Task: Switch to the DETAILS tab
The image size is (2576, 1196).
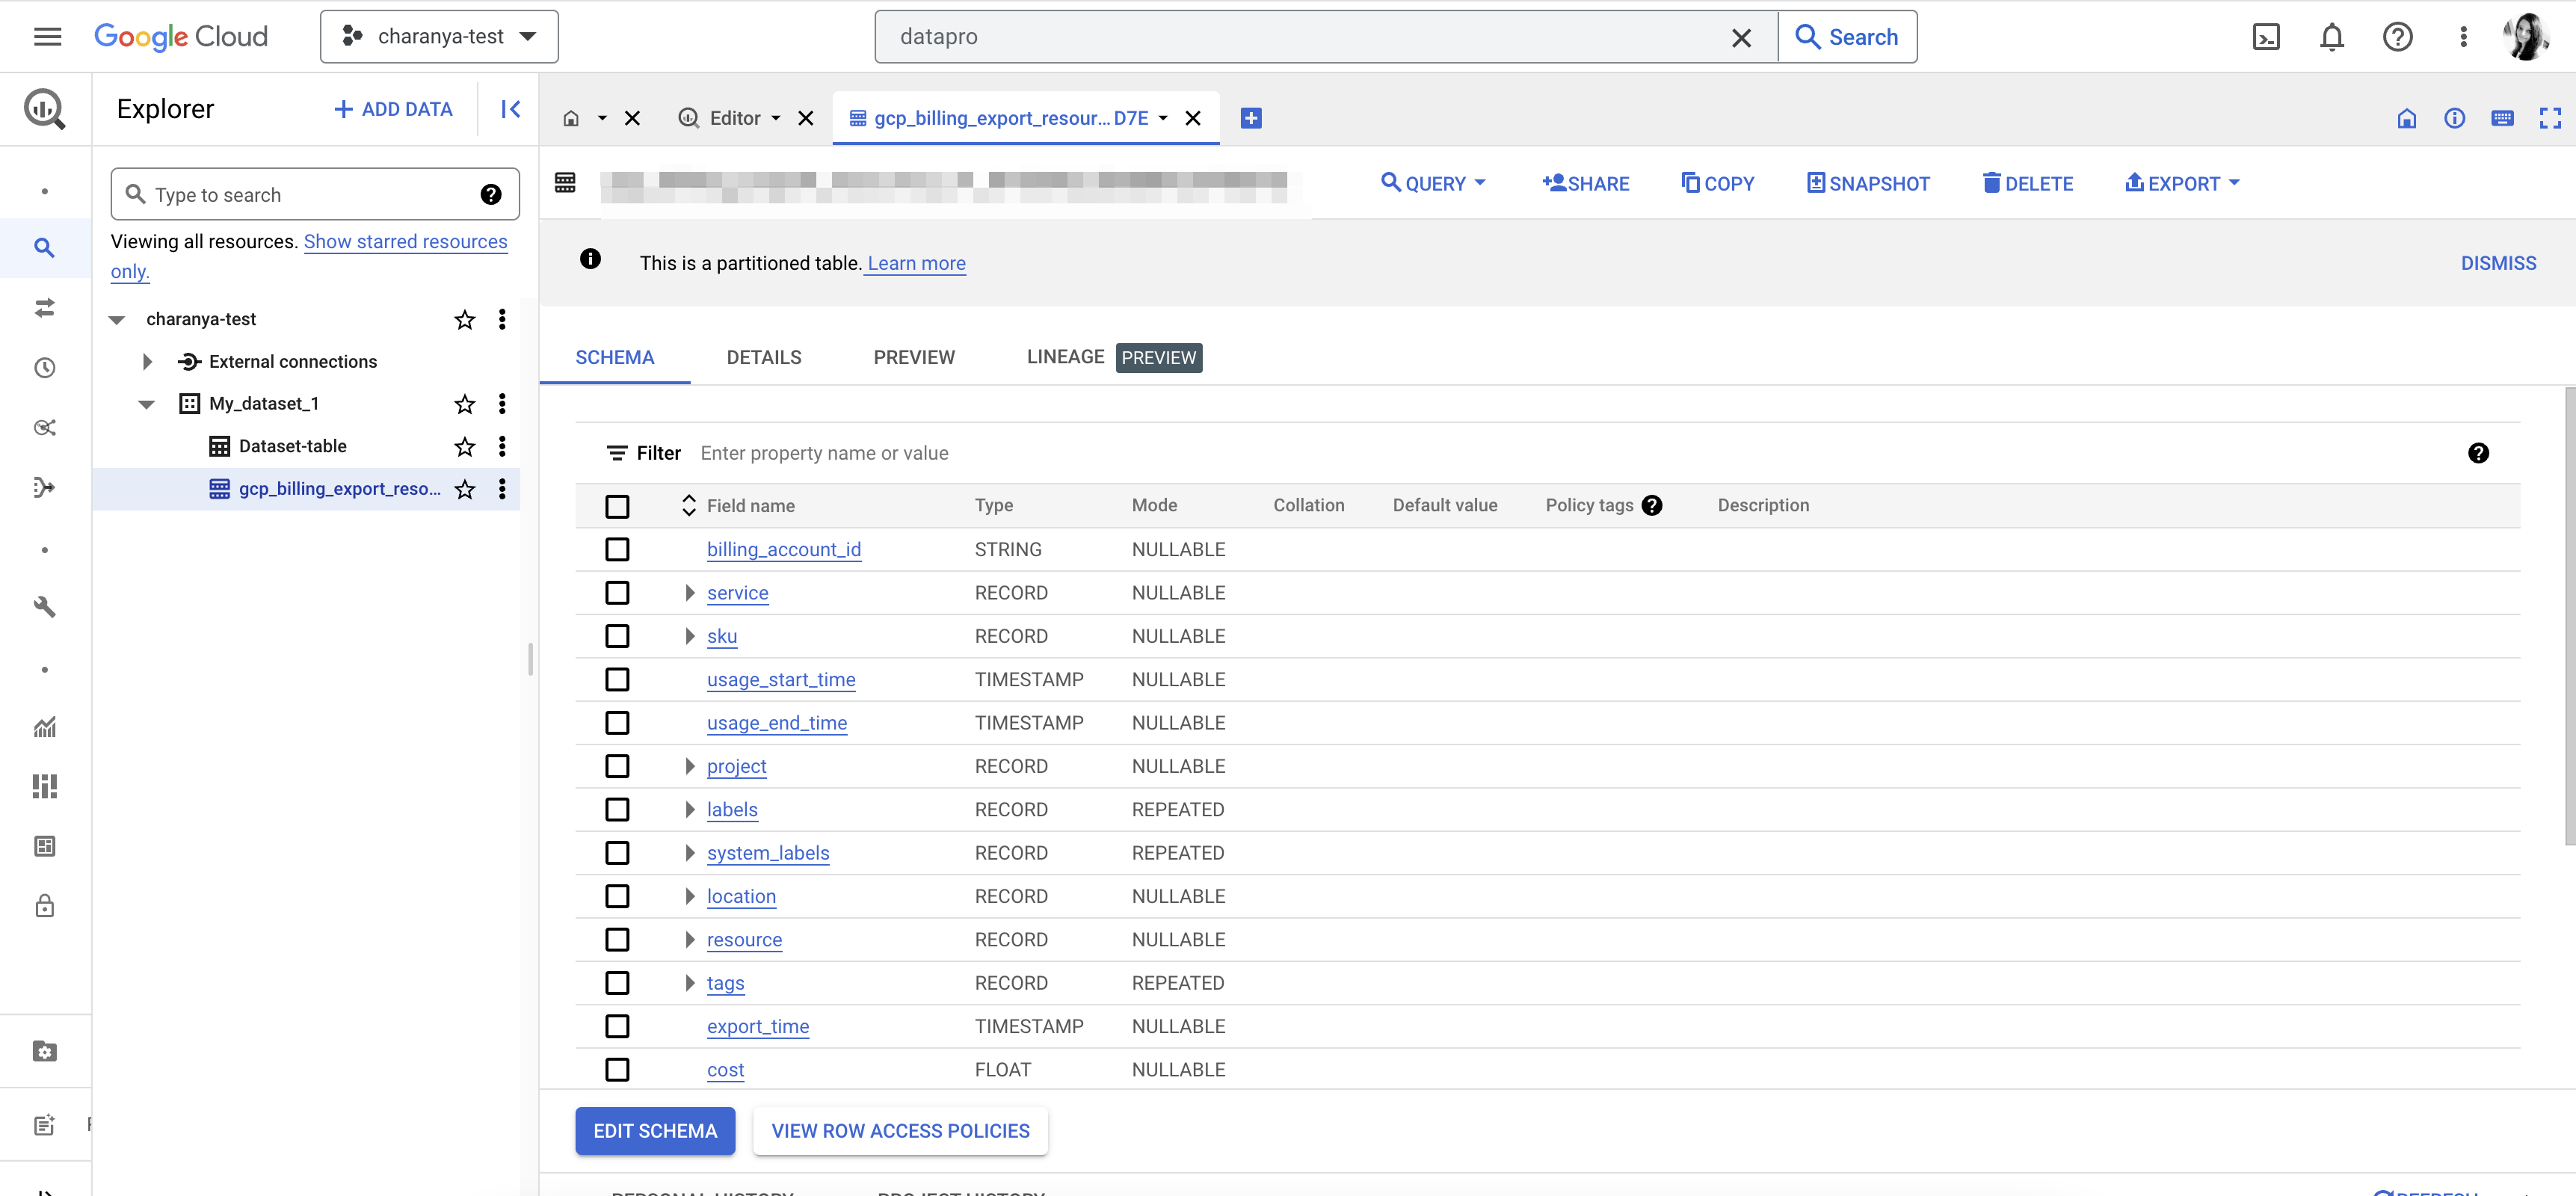Action: coord(764,358)
